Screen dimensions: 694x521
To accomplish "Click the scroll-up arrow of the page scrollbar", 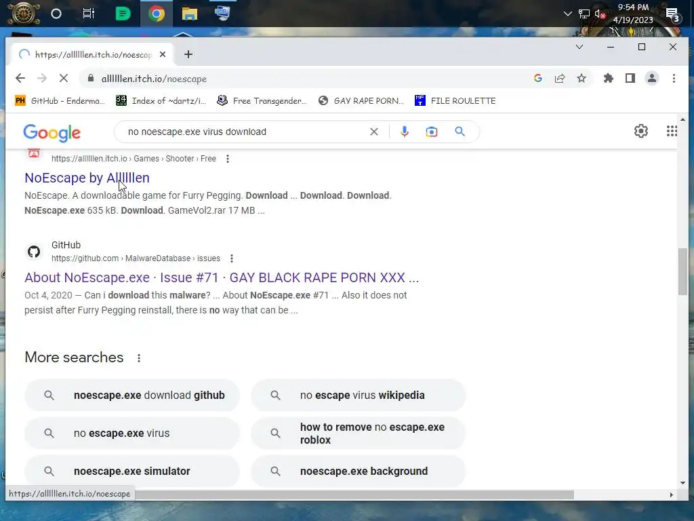I will click(682, 119).
